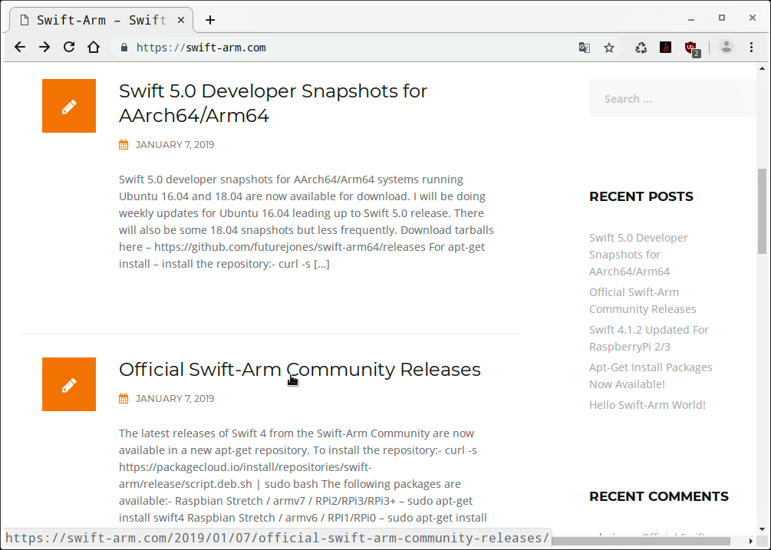Click the Recent Posts heading
This screenshot has height=550, width=771.
pos(641,196)
